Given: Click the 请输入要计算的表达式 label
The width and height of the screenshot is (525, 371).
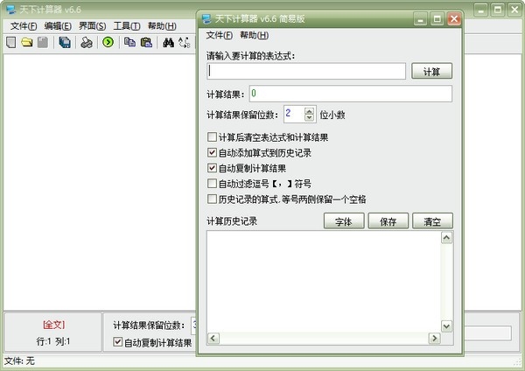Looking at the screenshot, I should [x=251, y=56].
